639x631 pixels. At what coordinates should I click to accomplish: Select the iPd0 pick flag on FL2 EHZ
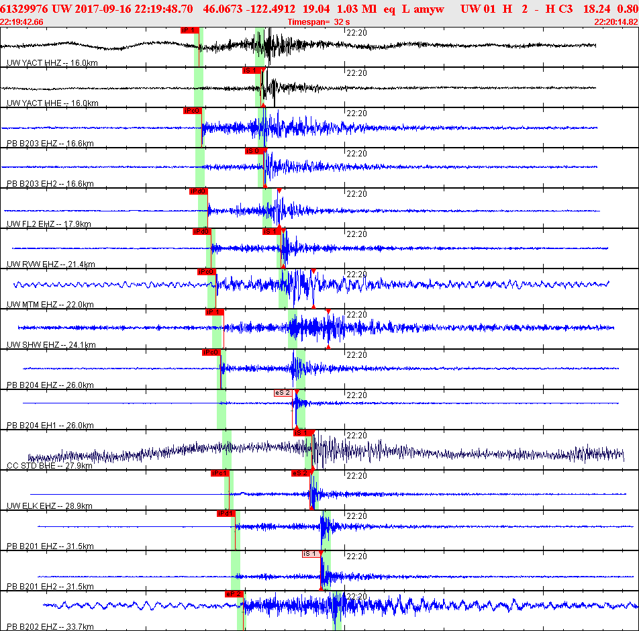click(x=199, y=191)
